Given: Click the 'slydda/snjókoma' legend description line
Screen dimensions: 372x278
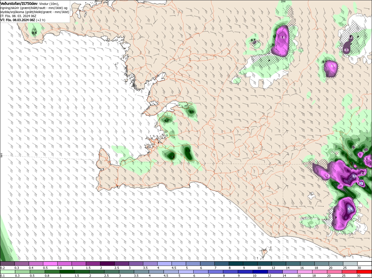Looking at the screenshot, I should pos(35,12).
